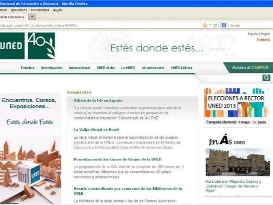Screen dimensions: 273x205
Task: Bookmark this page with the star icon
Action: [x=205, y=25]
